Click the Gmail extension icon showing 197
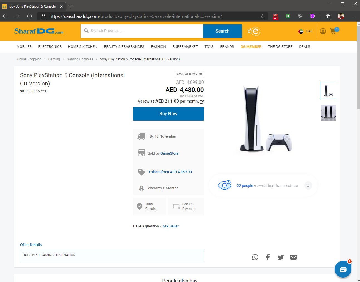The width and height of the screenshot is (360, 282). coord(276,17)
